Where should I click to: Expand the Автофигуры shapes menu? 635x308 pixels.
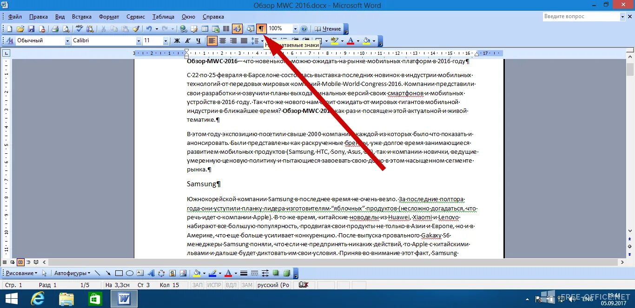tap(72, 273)
